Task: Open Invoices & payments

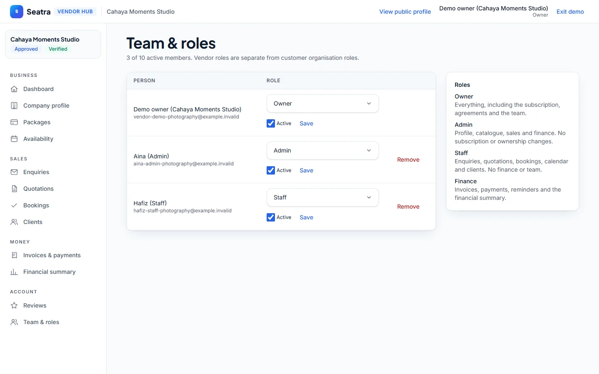Action: 53,255
